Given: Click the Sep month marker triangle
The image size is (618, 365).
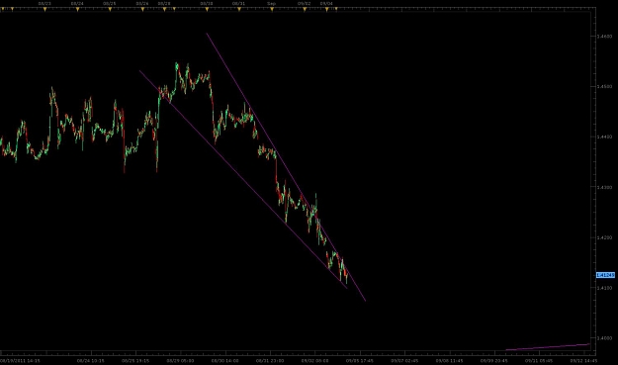Looking at the screenshot, I should coord(272,9).
